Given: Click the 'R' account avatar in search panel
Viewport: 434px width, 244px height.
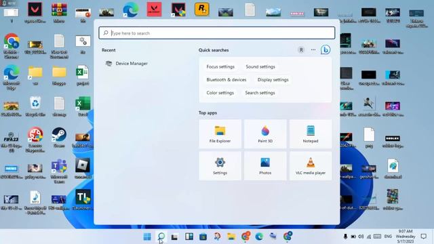Looking at the screenshot, I should (x=301, y=49).
